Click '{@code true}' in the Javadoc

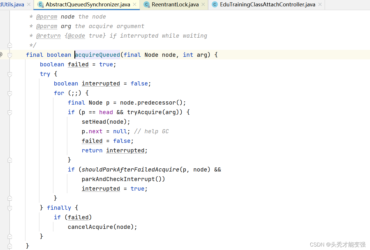(x=85, y=36)
